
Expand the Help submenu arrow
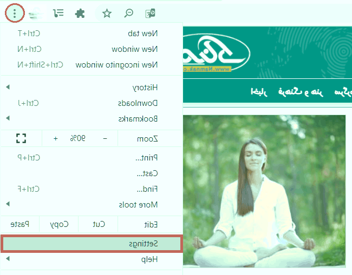click(x=8, y=259)
